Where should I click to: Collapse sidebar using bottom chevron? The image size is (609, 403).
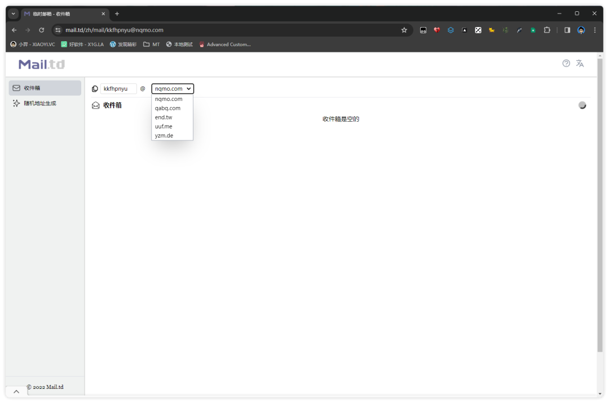click(x=16, y=391)
